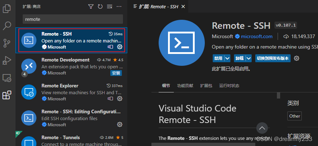Open Extensions view in activity bar
This screenshot has height=146, width=318.
[7, 95]
